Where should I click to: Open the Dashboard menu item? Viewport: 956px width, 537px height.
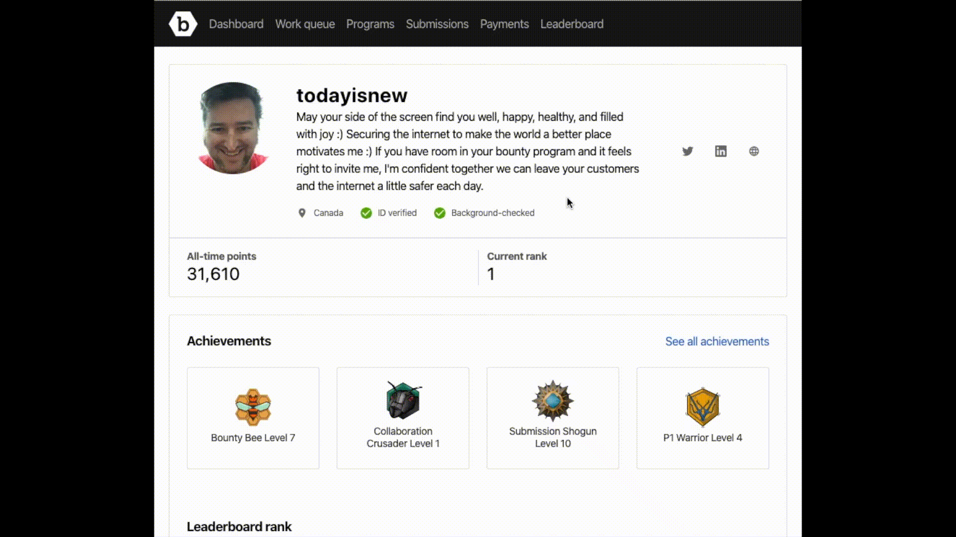click(236, 24)
